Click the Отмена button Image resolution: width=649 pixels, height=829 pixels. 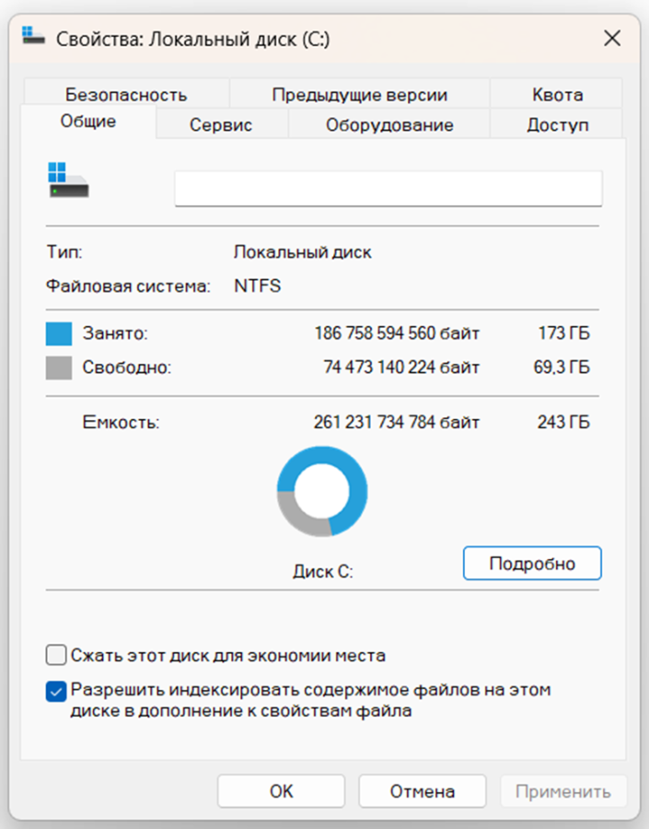pos(422,791)
